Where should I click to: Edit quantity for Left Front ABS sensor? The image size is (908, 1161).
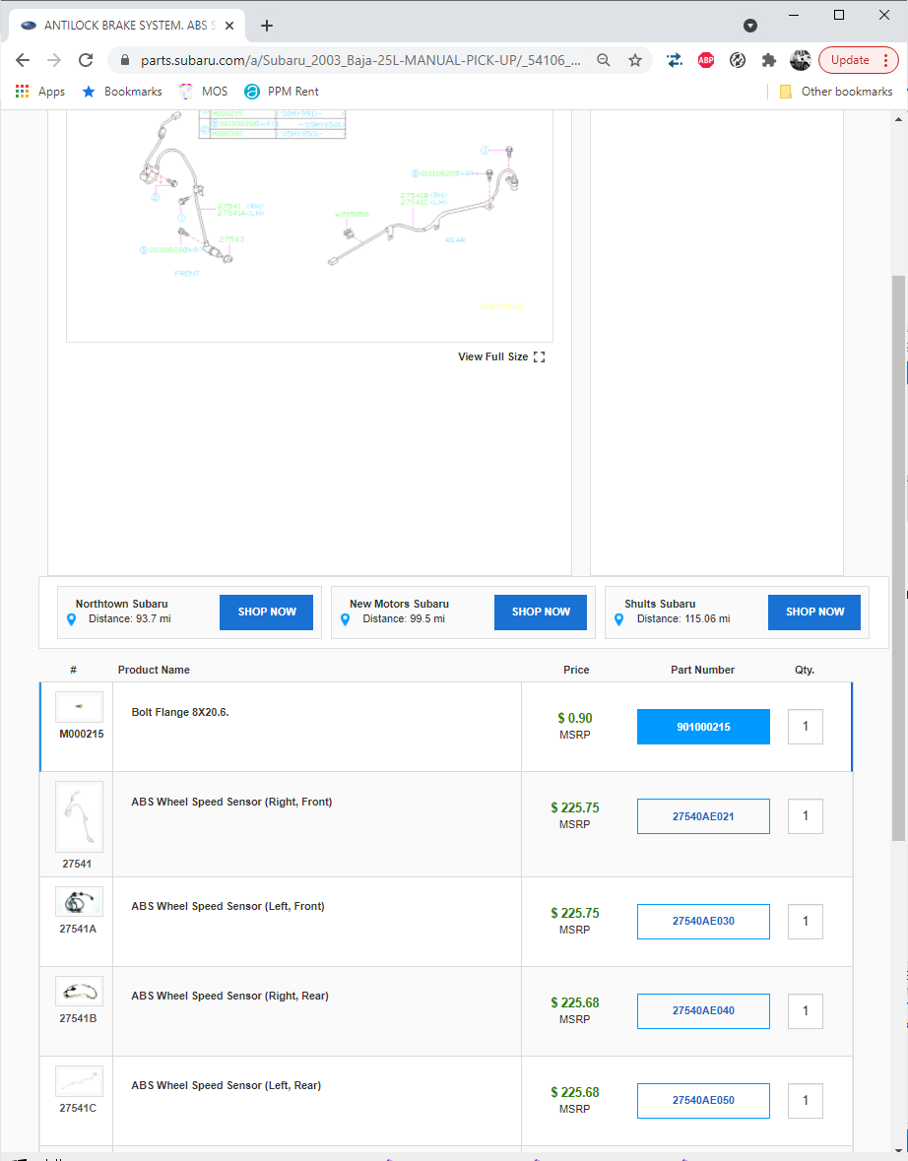point(806,922)
